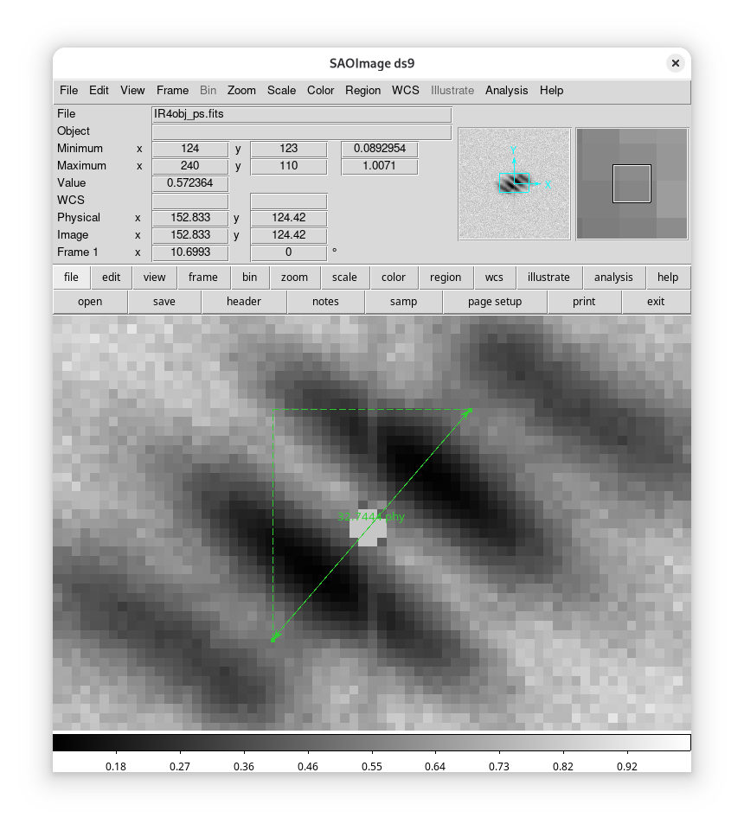Select the edit tab in buttonbar
Image resolution: width=744 pixels, height=830 pixels.
click(x=111, y=278)
